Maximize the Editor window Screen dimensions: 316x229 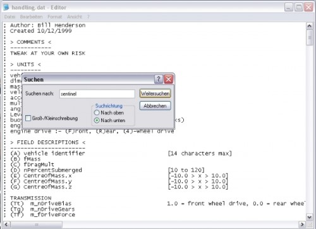tap(299, 8)
